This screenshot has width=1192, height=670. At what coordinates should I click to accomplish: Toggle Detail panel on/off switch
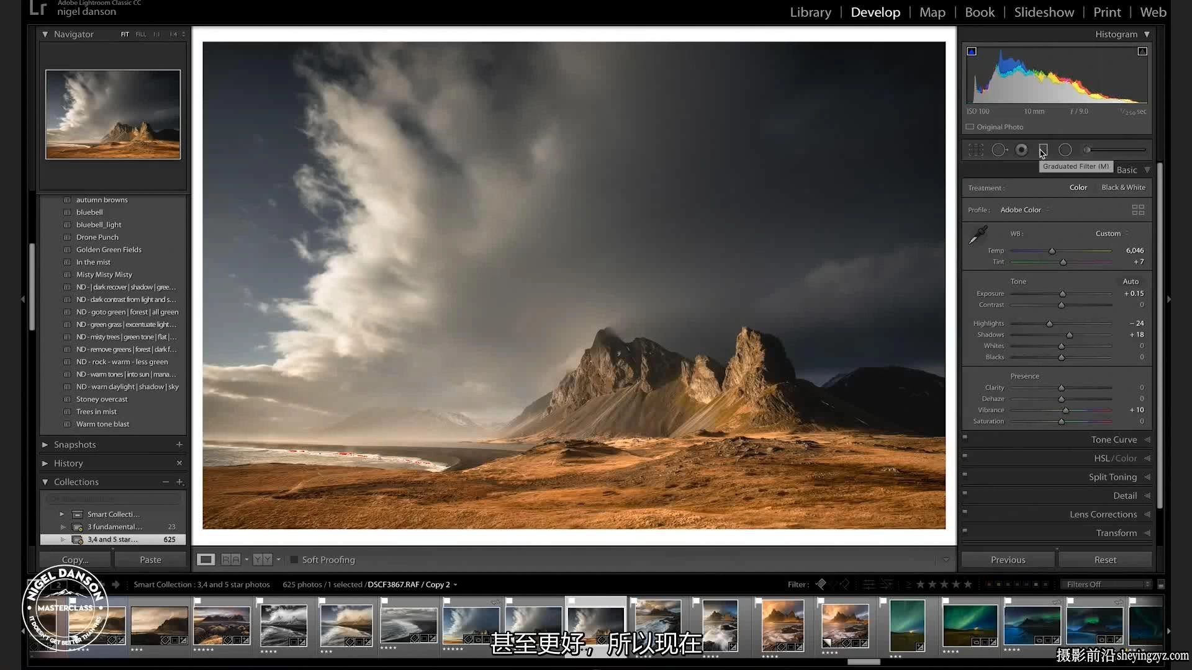[965, 493]
